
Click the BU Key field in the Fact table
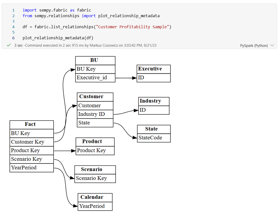click(31, 133)
